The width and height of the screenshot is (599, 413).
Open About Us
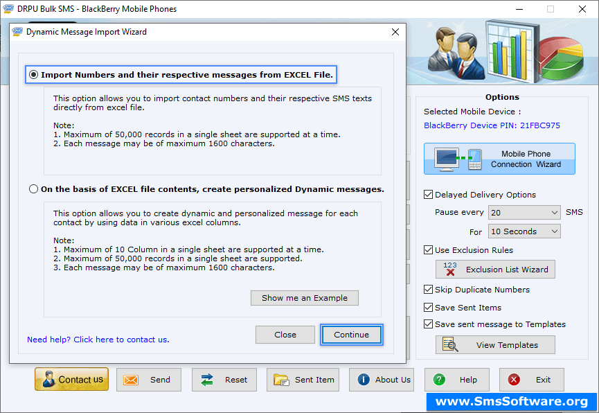tap(382, 380)
